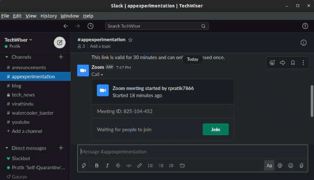Insert a code block

coord(182,166)
